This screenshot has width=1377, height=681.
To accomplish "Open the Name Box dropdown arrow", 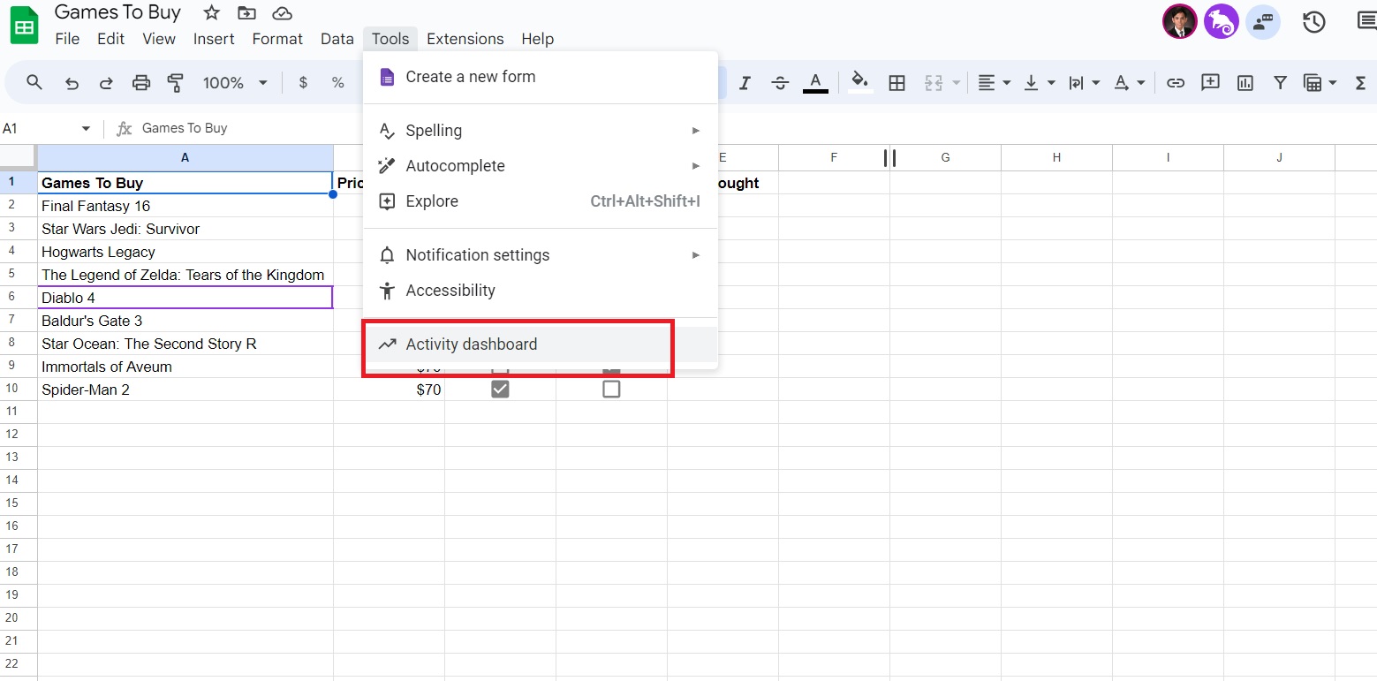I will pyautogui.click(x=86, y=129).
